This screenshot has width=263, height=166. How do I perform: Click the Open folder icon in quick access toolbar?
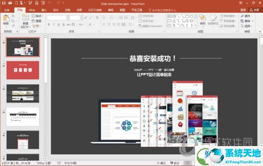click(10, 3)
